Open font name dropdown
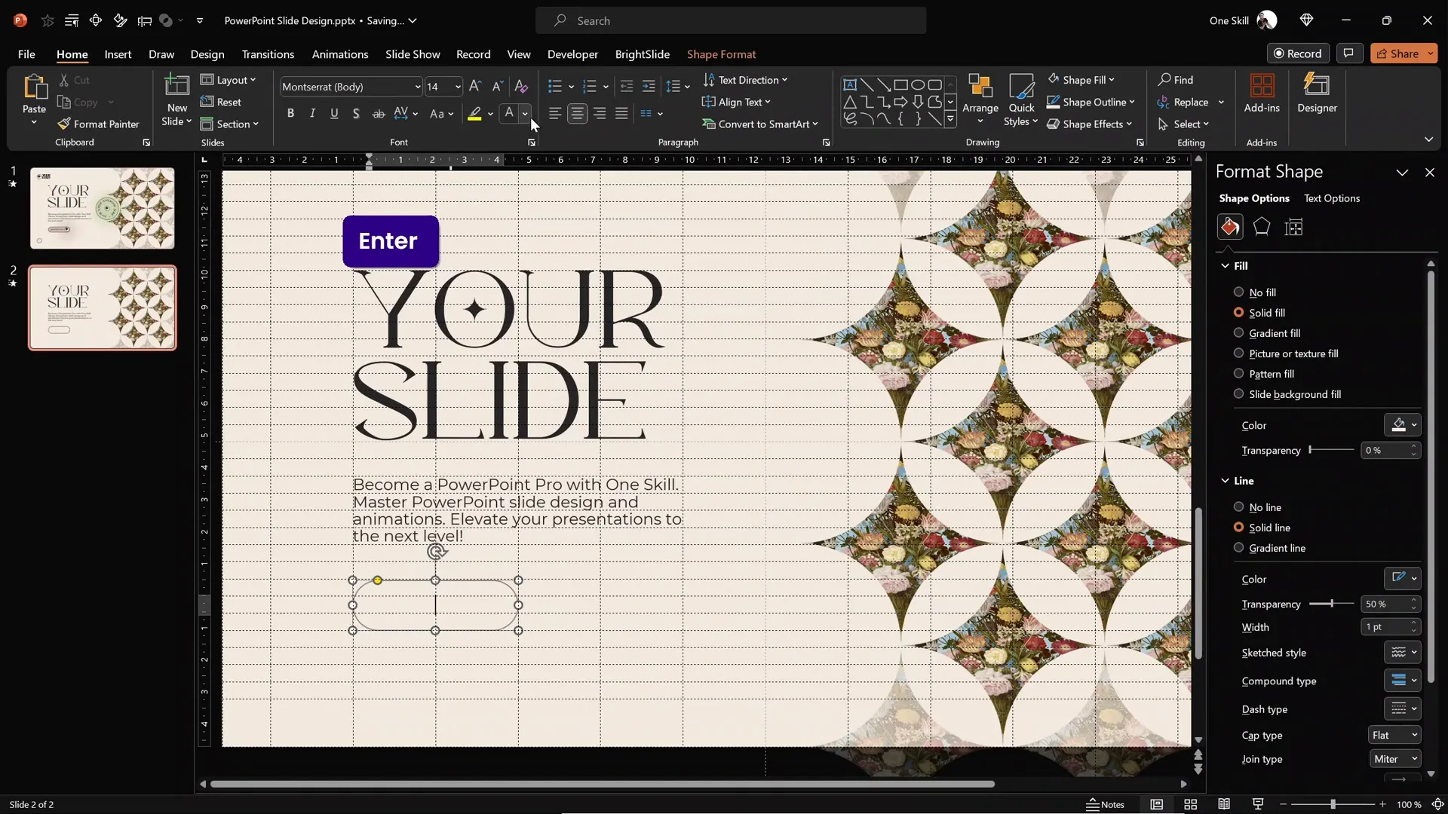Screen dimensions: 1448x814 pyautogui.click(x=417, y=87)
